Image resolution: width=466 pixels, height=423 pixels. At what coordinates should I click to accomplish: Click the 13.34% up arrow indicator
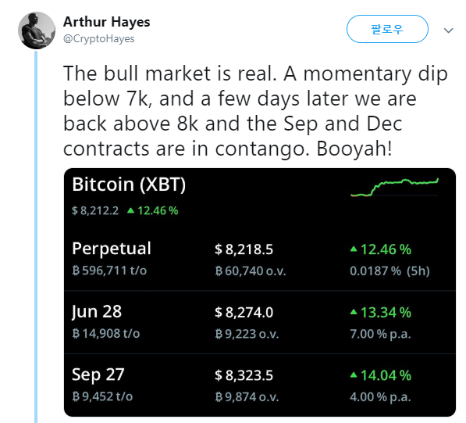354,312
